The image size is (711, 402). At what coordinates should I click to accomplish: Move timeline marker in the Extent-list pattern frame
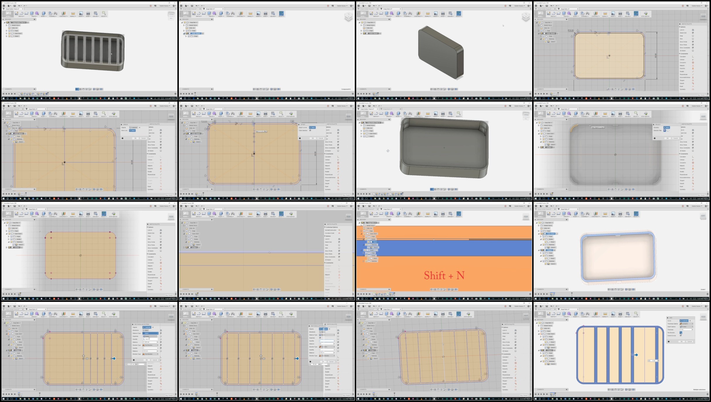pos(40,394)
